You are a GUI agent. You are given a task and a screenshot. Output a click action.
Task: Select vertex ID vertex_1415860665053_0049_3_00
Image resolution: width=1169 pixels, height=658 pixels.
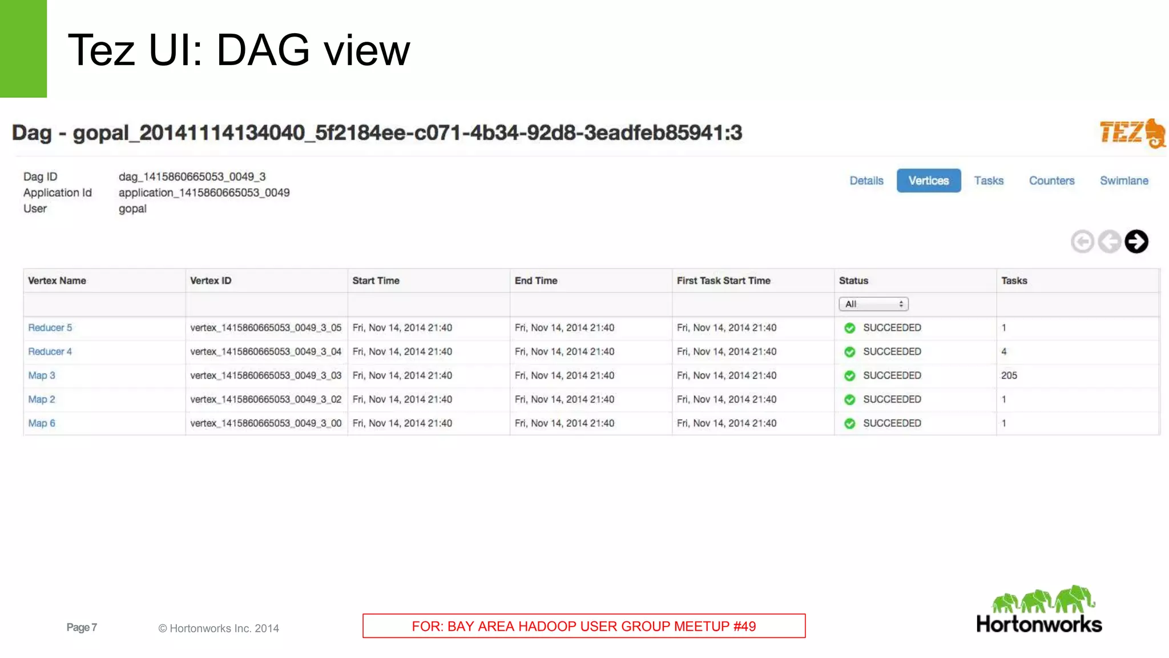coord(266,424)
